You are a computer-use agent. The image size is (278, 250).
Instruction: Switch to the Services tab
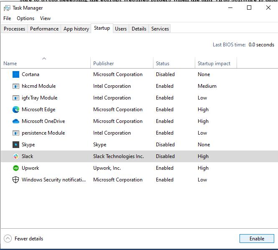160,29
